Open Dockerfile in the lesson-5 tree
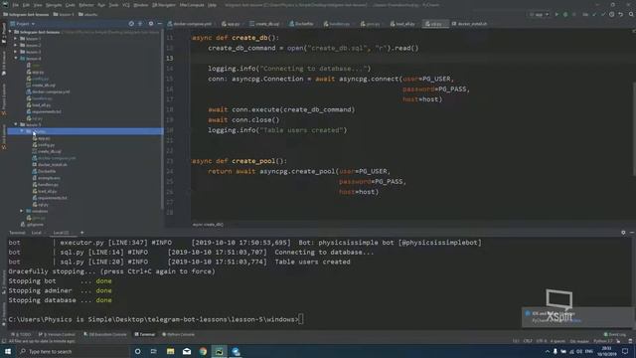636x358 pixels. tap(47, 171)
